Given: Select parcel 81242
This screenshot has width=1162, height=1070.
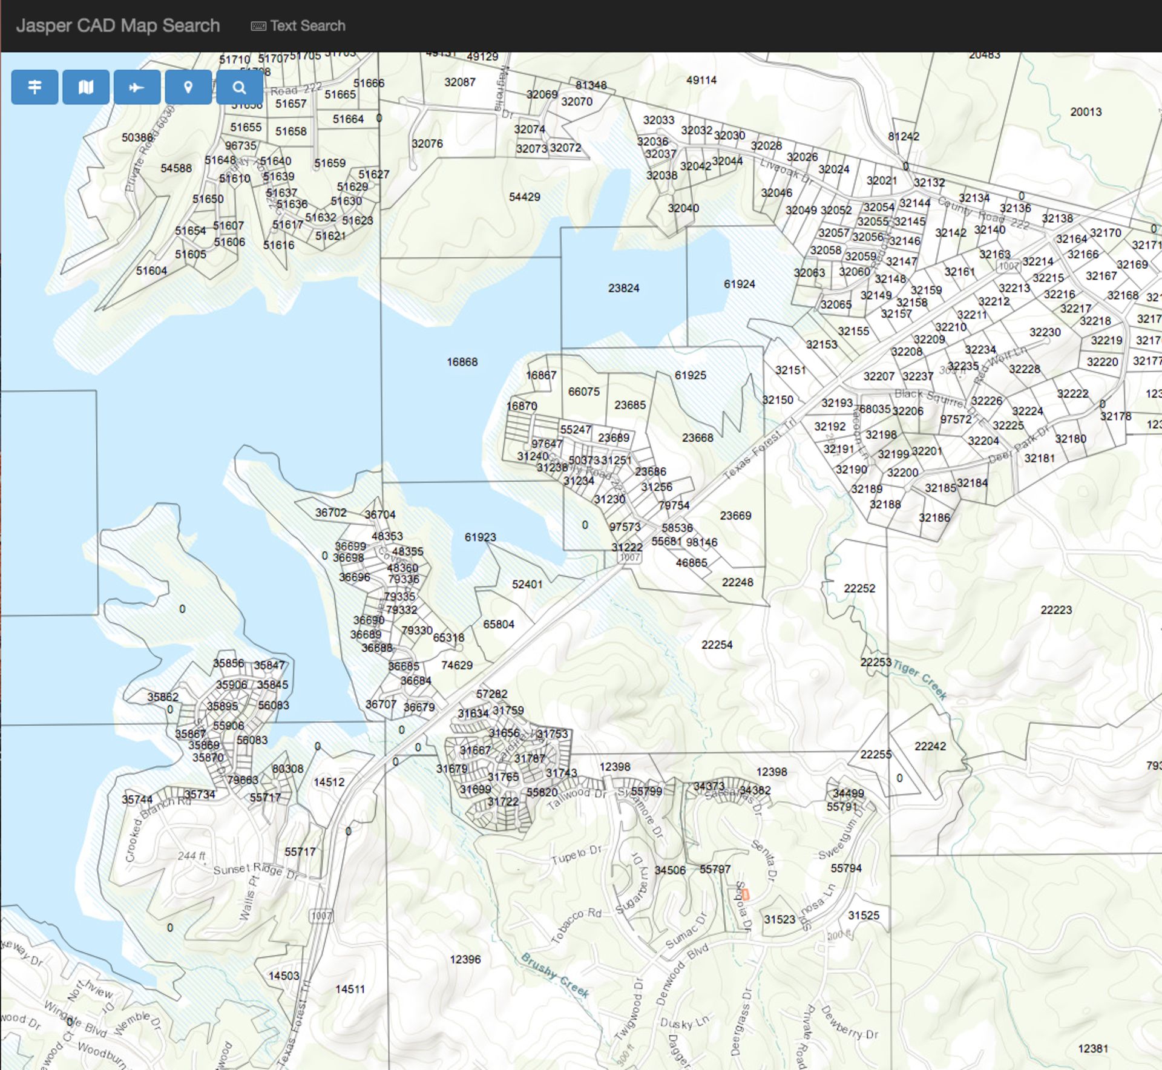Looking at the screenshot, I should (x=904, y=136).
